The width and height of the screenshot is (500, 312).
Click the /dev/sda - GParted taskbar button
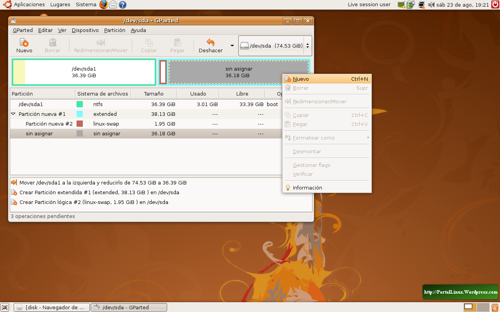pos(129,307)
